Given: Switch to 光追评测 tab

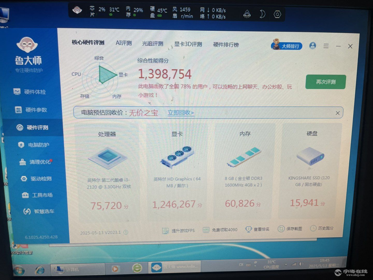Looking at the screenshot, I should pos(152,44).
